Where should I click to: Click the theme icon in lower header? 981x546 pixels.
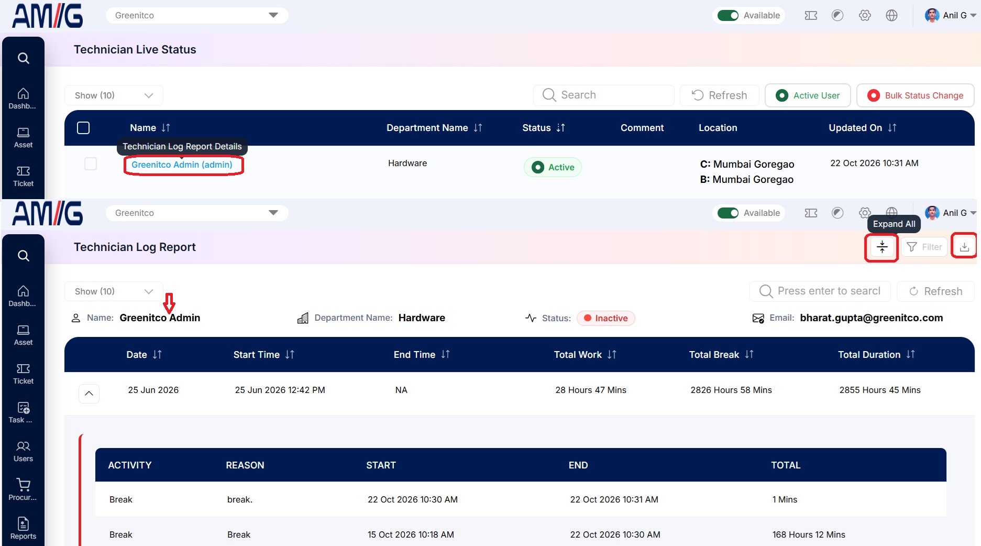837,213
